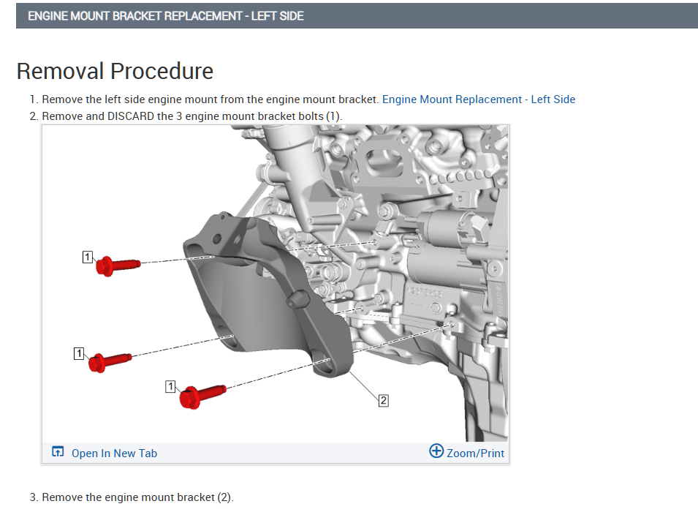Click the Open In New Tab arrow icon
The width and height of the screenshot is (698, 512).
pos(58,452)
